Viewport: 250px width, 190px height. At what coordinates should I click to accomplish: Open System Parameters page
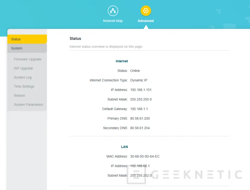point(29,105)
